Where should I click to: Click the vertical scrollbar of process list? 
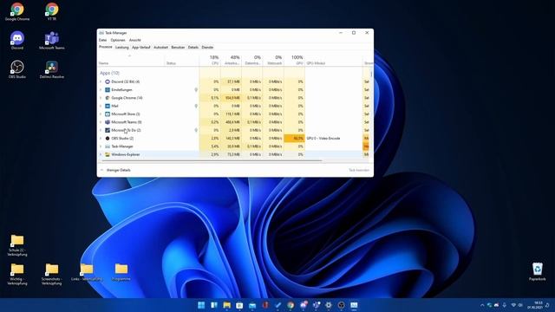point(371,75)
